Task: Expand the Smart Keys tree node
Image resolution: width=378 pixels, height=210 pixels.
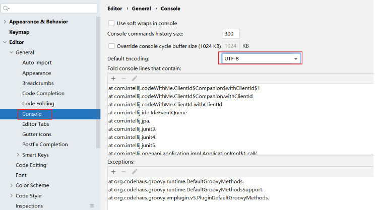Action: (x=18, y=155)
